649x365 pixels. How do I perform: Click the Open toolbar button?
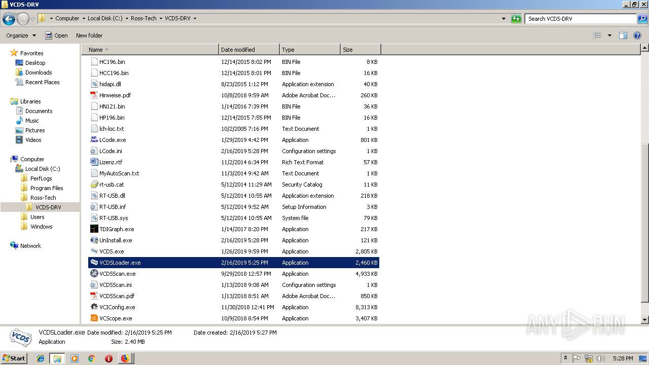56,35
